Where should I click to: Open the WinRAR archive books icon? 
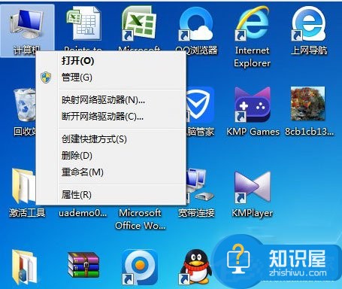tap(83, 265)
